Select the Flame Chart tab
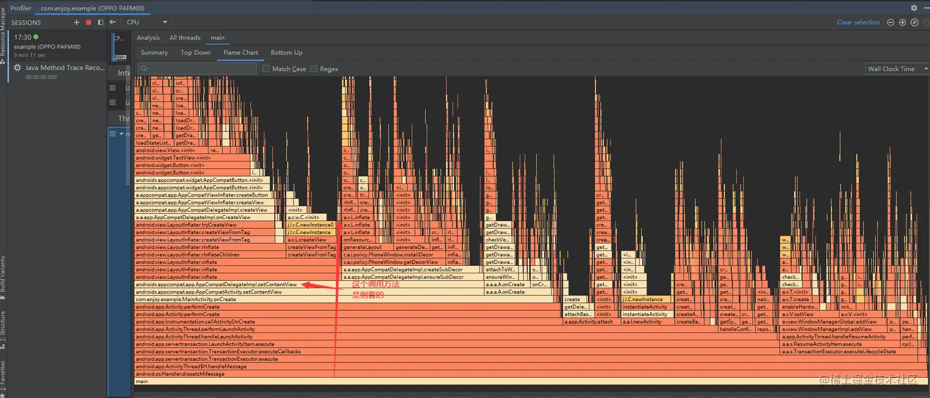This screenshot has height=398, width=930. (240, 52)
